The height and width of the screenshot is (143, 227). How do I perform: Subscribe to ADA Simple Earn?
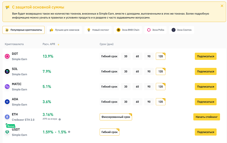(206, 102)
